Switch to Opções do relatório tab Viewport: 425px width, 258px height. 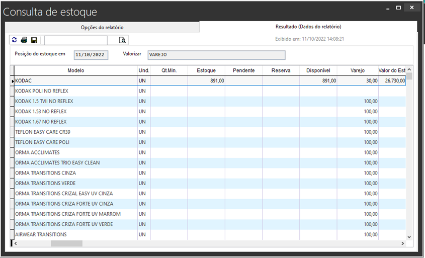point(102,27)
